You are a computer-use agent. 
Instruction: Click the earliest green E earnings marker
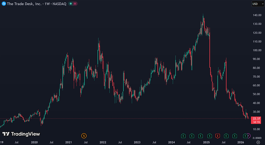coord(183,136)
